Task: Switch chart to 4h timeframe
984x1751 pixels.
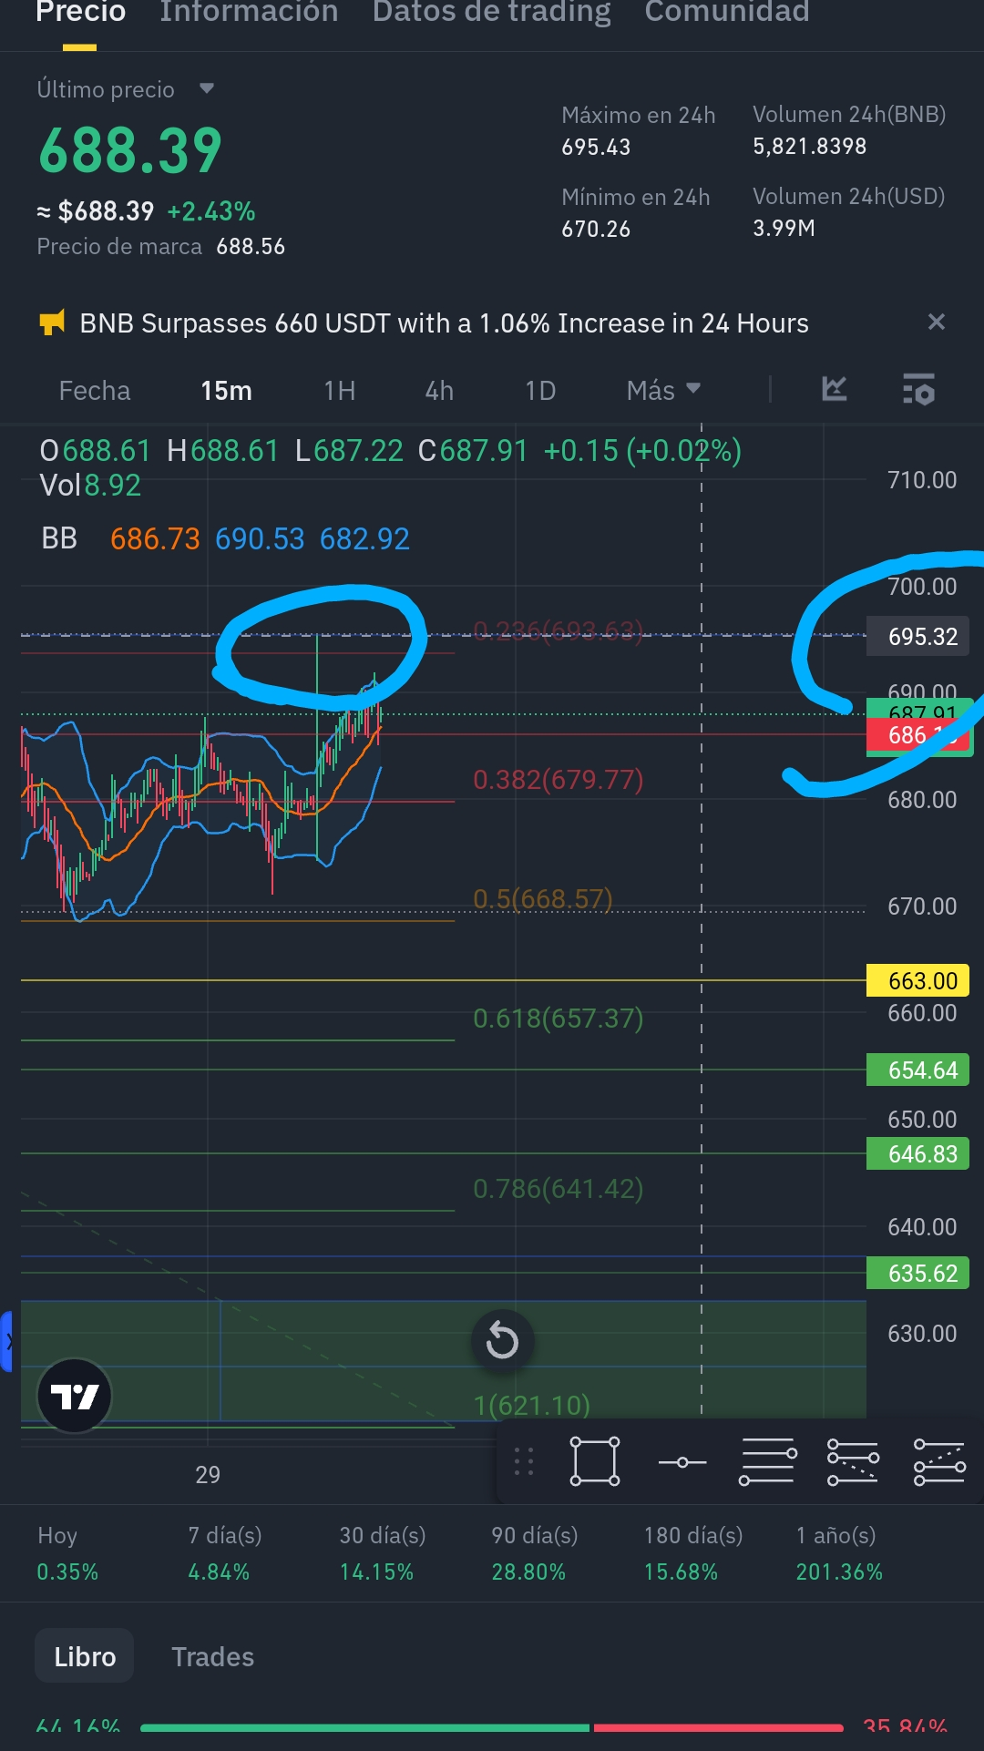Action: (439, 391)
